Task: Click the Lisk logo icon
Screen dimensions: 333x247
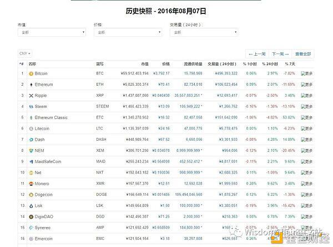Action: tap(31, 206)
